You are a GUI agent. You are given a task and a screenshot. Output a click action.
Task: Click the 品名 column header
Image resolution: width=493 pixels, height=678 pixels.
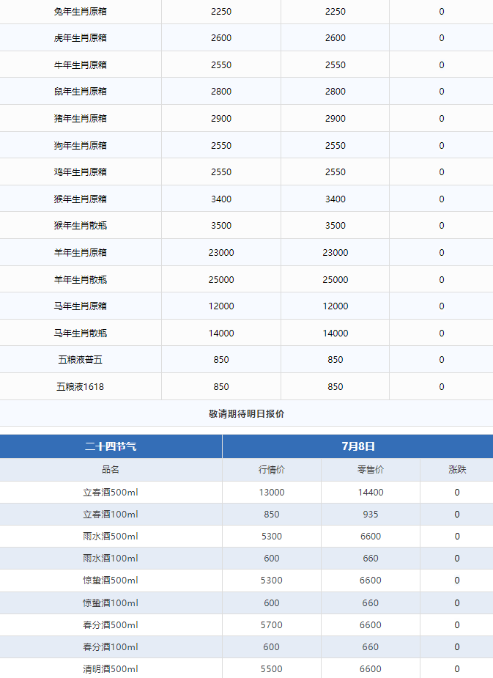tap(111, 470)
